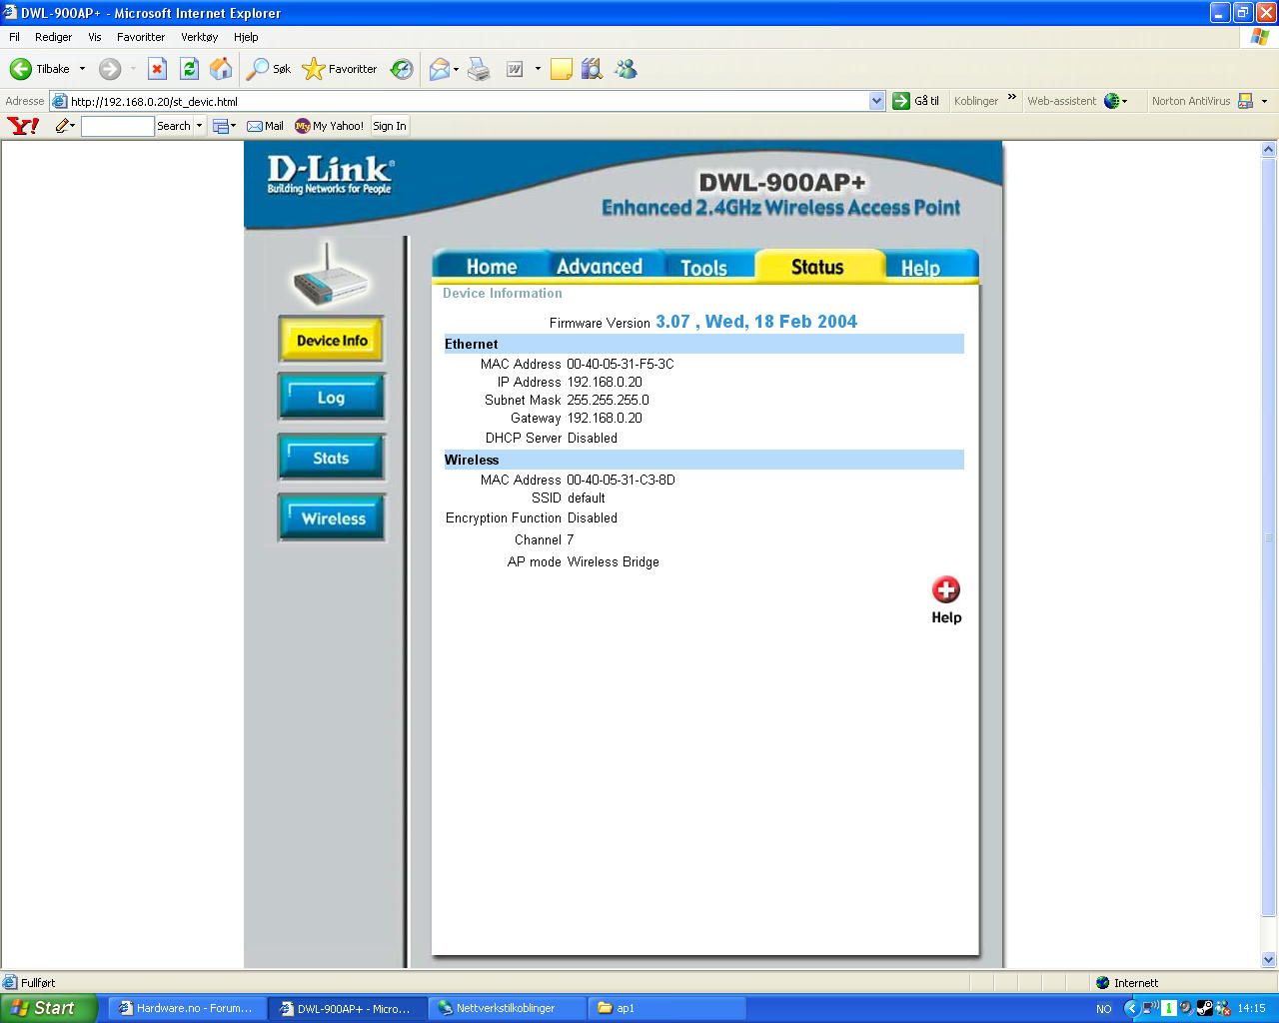Switch to the Home tab
Image resolution: width=1279 pixels, height=1023 pixels.
491,267
